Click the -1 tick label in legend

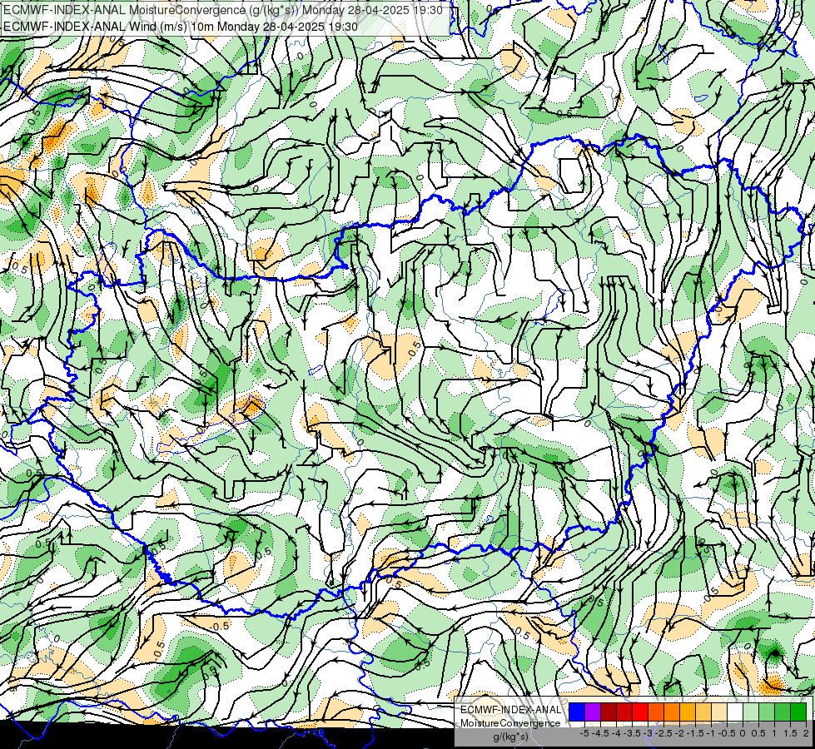(x=711, y=733)
